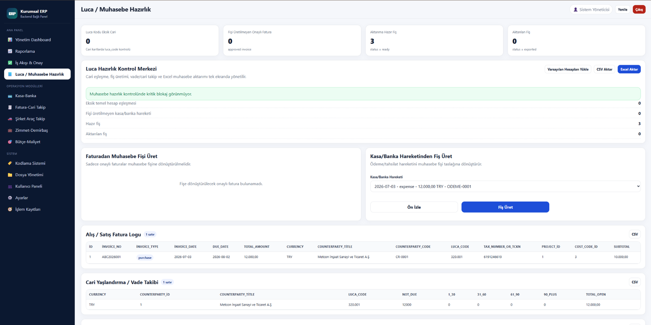Image resolution: width=651 pixels, height=325 pixels.
Task: Click the Sistem Yöneticisi user badge
Action: pos(591,9)
